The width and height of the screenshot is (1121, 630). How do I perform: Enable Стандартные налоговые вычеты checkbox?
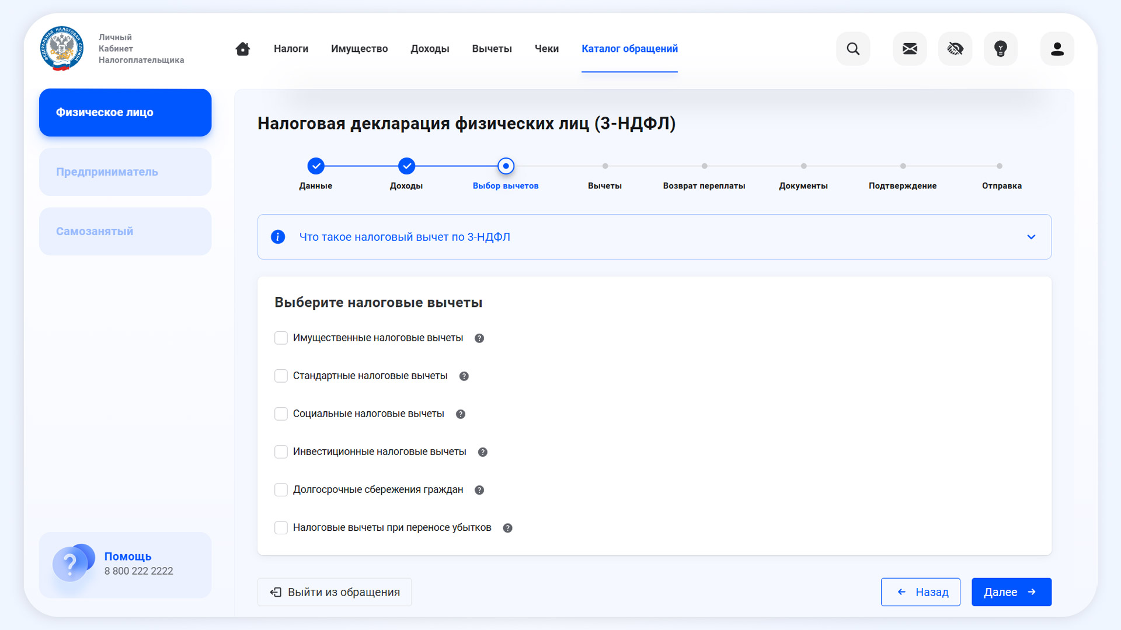(x=281, y=376)
